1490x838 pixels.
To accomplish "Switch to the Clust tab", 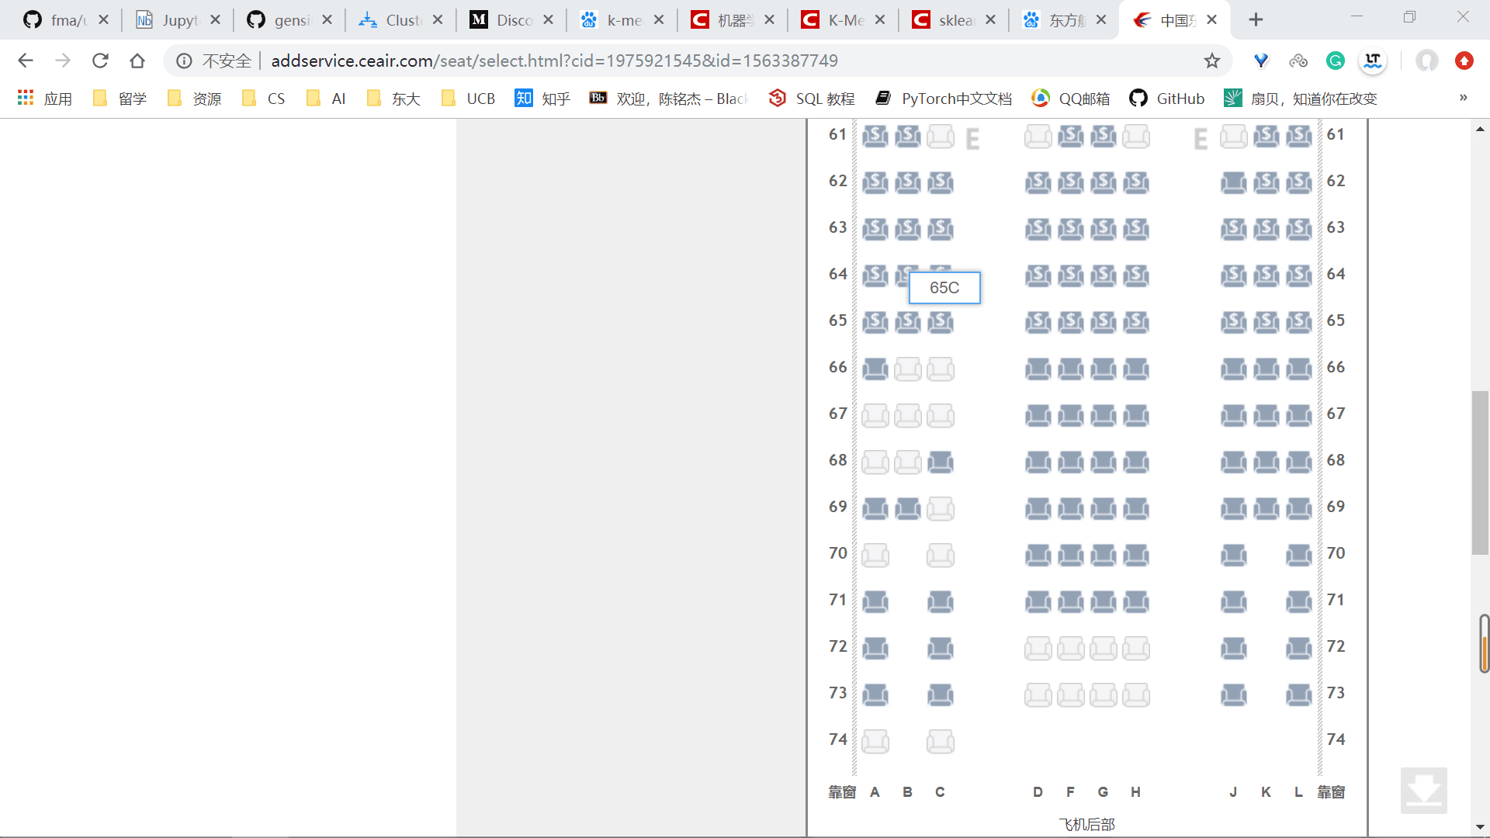I will click(400, 20).
